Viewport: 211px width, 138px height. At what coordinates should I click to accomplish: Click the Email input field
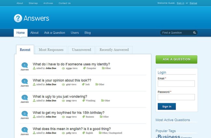[x=176, y=84]
